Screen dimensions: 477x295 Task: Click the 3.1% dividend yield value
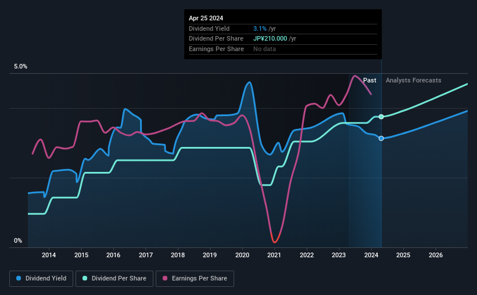pyautogui.click(x=260, y=28)
